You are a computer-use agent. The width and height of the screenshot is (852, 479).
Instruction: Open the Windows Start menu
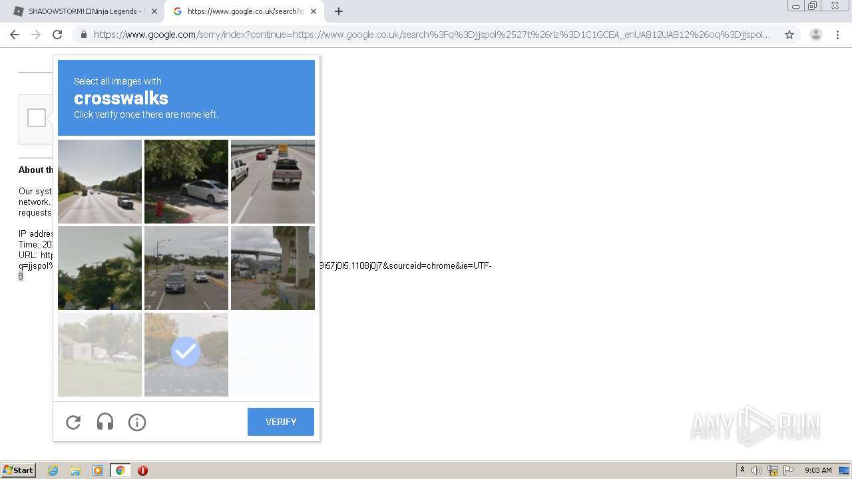pos(18,470)
